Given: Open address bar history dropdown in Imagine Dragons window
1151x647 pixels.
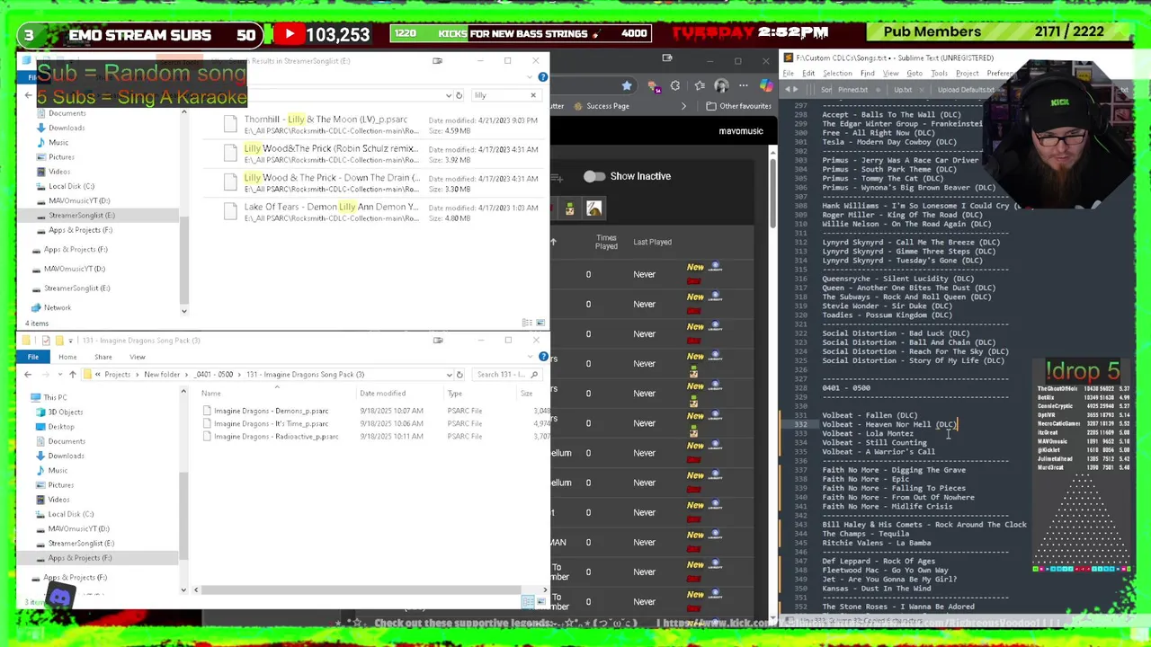Looking at the screenshot, I should [x=449, y=375].
